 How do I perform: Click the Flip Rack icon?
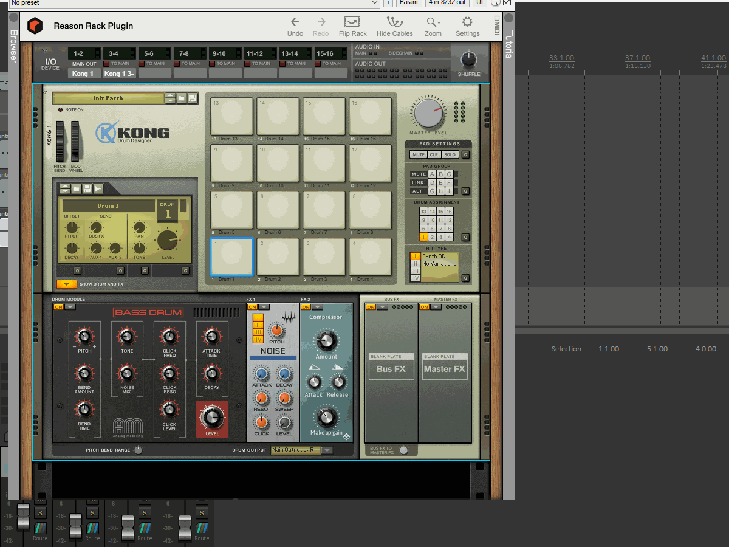[352, 22]
